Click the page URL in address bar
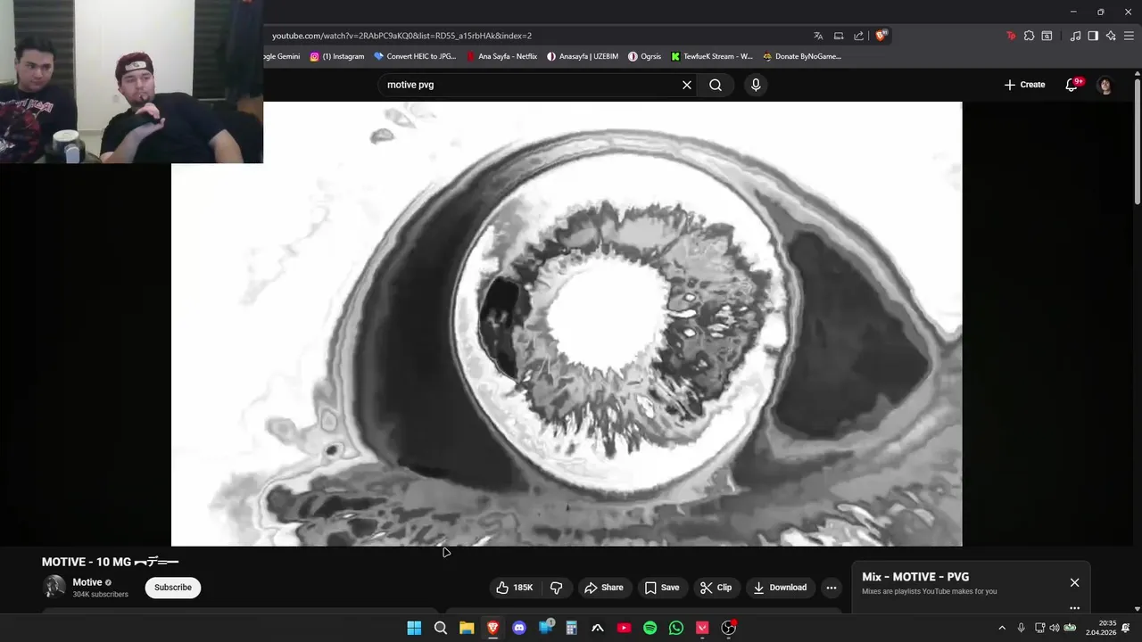Image resolution: width=1142 pixels, height=642 pixels. (x=401, y=36)
